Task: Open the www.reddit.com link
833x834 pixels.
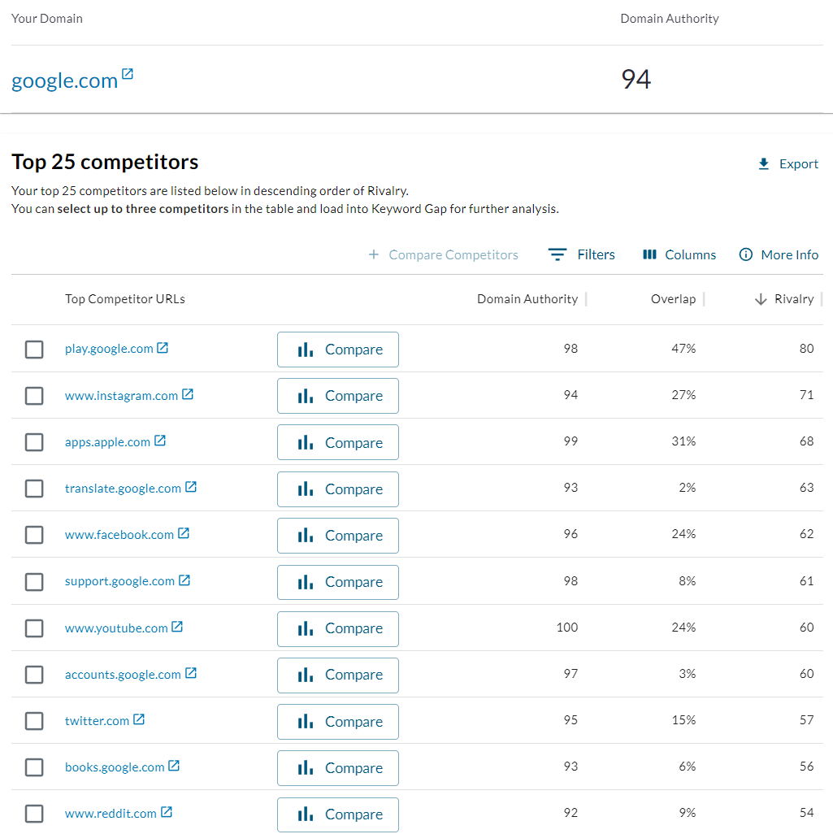Action: 111,814
